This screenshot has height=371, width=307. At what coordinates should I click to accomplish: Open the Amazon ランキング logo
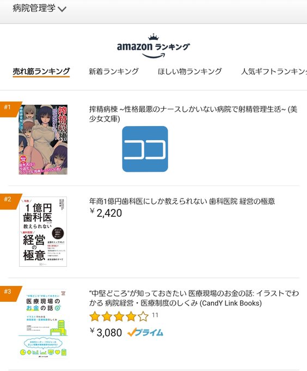153,46
